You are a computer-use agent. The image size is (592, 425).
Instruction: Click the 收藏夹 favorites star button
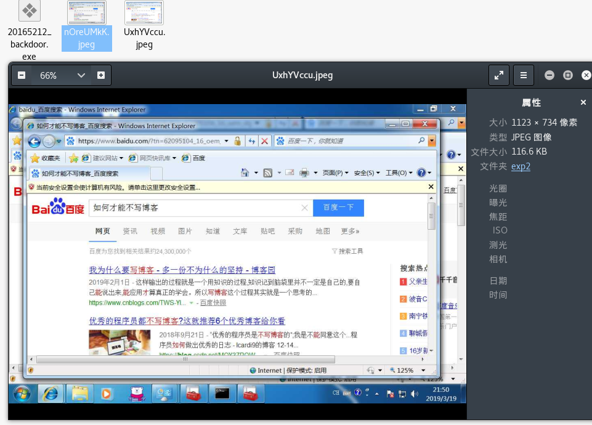tap(46, 158)
